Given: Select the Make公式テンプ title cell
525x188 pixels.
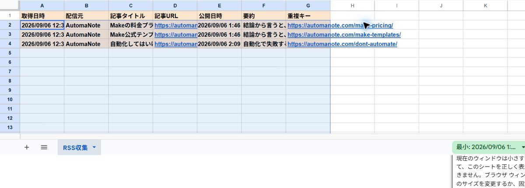Looking at the screenshot, I should tap(131, 35).
